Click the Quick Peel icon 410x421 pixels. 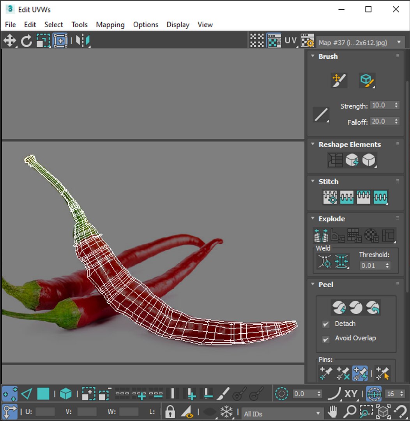(x=339, y=308)
